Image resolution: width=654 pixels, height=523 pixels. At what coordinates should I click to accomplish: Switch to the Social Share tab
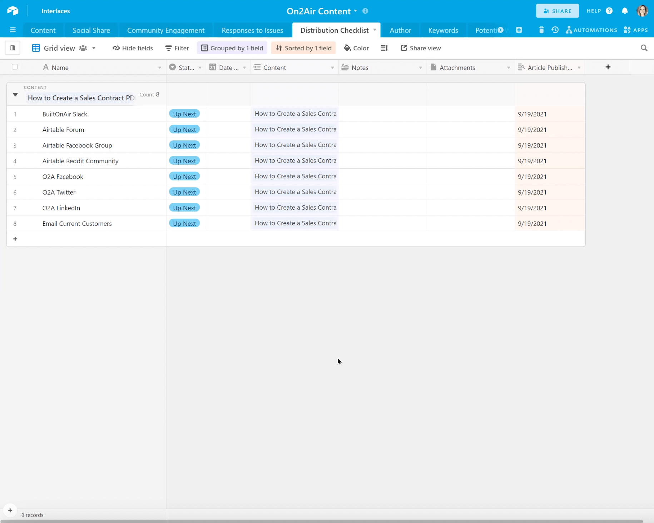[x=91, y=30]
